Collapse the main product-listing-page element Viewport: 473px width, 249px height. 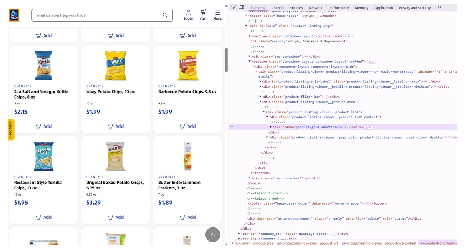click(246, 26)
